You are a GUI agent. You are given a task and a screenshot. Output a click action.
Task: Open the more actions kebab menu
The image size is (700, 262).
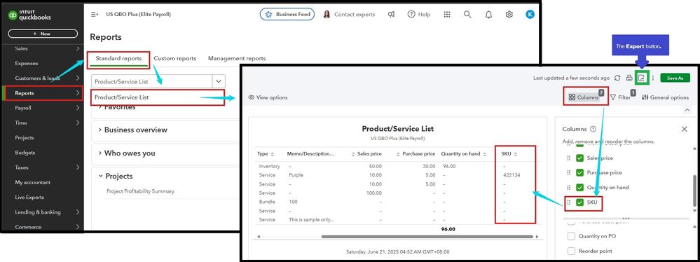click(652, 78)
